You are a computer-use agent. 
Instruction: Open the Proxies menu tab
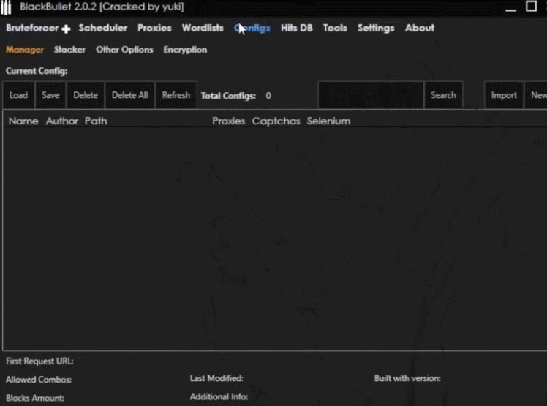pyautogui.click(x=154, y=29)
